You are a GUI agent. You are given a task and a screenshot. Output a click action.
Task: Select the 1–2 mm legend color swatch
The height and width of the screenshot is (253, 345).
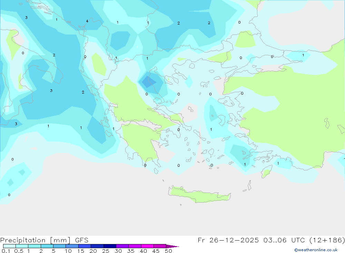point(34,246)
